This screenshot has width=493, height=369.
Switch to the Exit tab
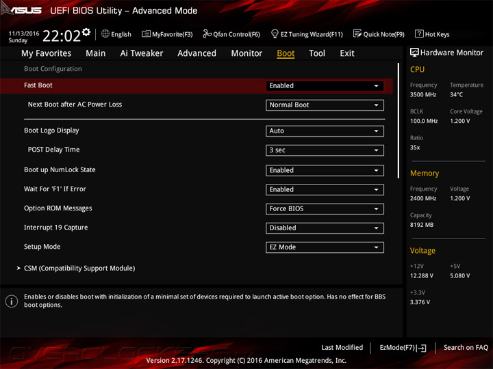[347, 53]
